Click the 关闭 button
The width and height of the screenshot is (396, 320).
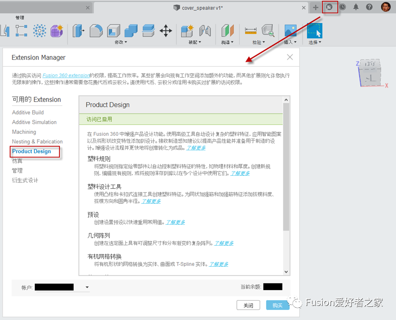(x=248, y=305)
